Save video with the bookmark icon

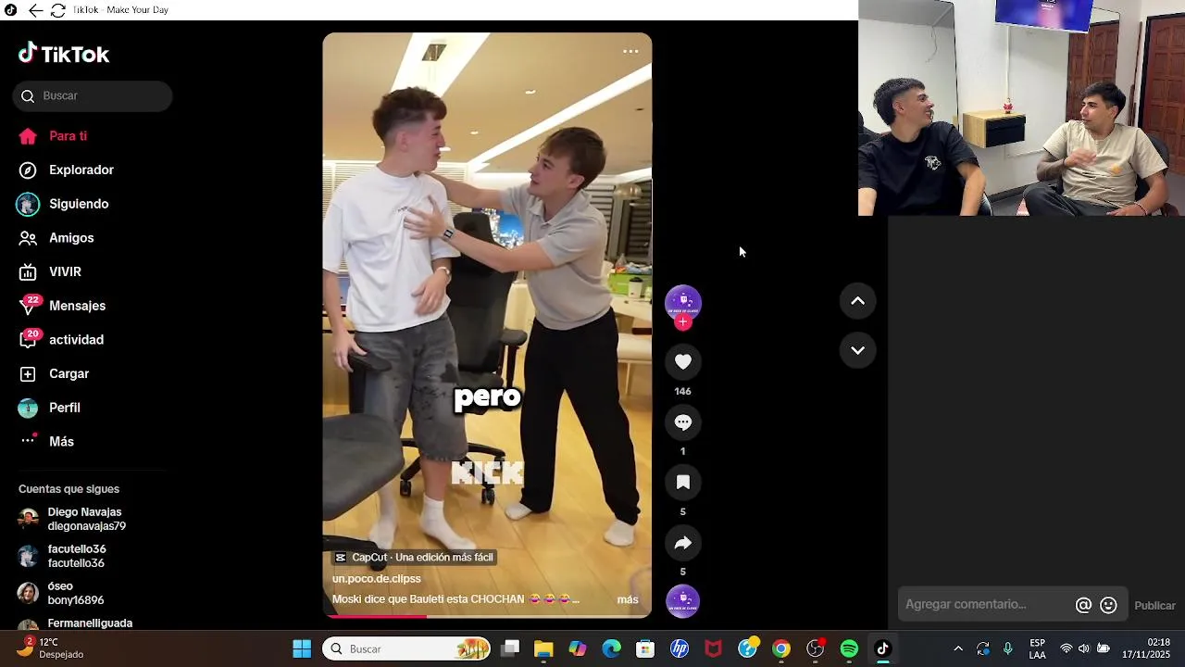tap(683, 483)
